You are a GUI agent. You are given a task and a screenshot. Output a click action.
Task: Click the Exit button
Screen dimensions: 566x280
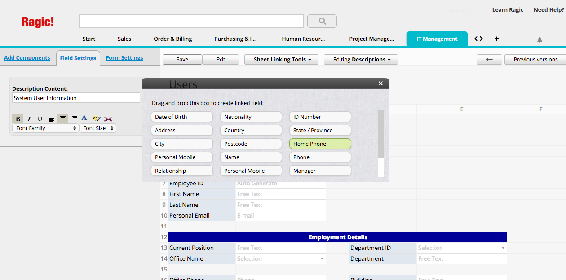click(221, 60)
